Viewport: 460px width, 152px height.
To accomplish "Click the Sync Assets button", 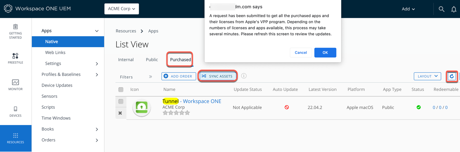I will click(x=218, y=76).
